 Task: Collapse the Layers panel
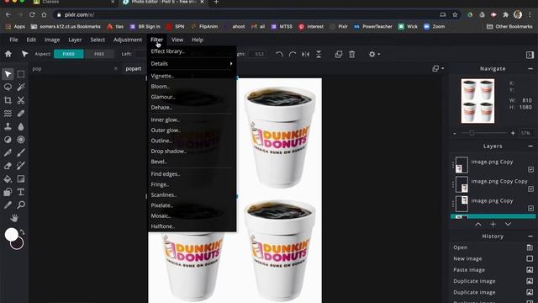530,146
